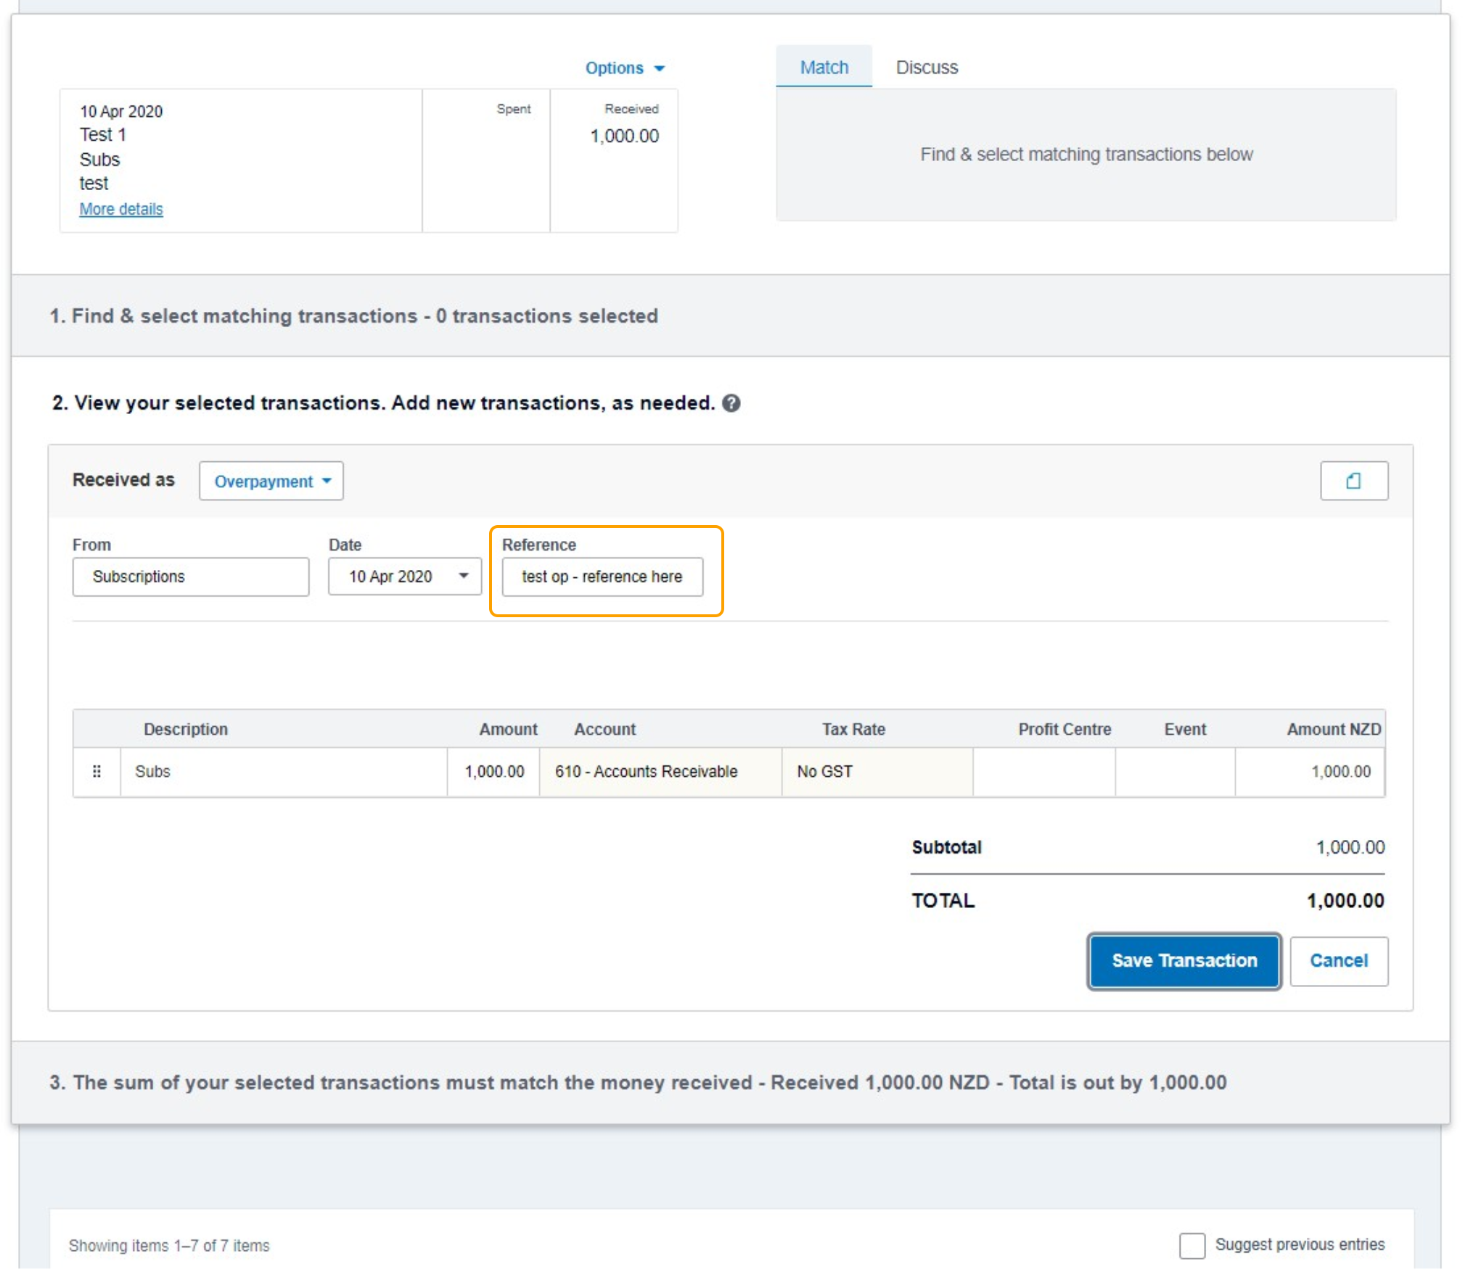Open the Options dropdown menu
This screenshot has height=1283, width=1468.
624,68
